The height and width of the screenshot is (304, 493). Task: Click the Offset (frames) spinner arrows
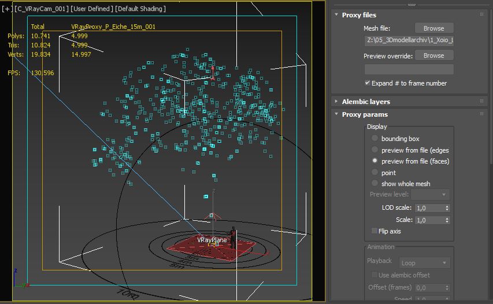(x=447, y=288)
